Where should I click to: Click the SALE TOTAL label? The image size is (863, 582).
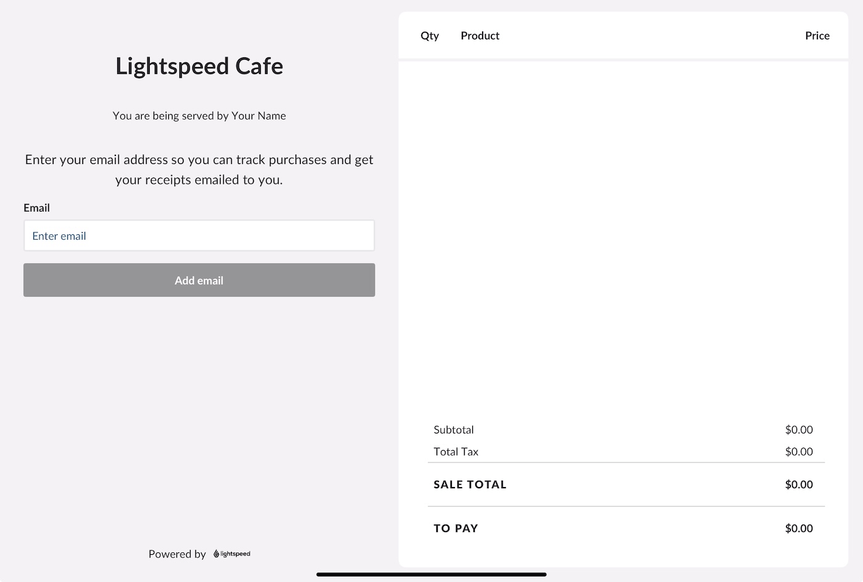(470, 485)
